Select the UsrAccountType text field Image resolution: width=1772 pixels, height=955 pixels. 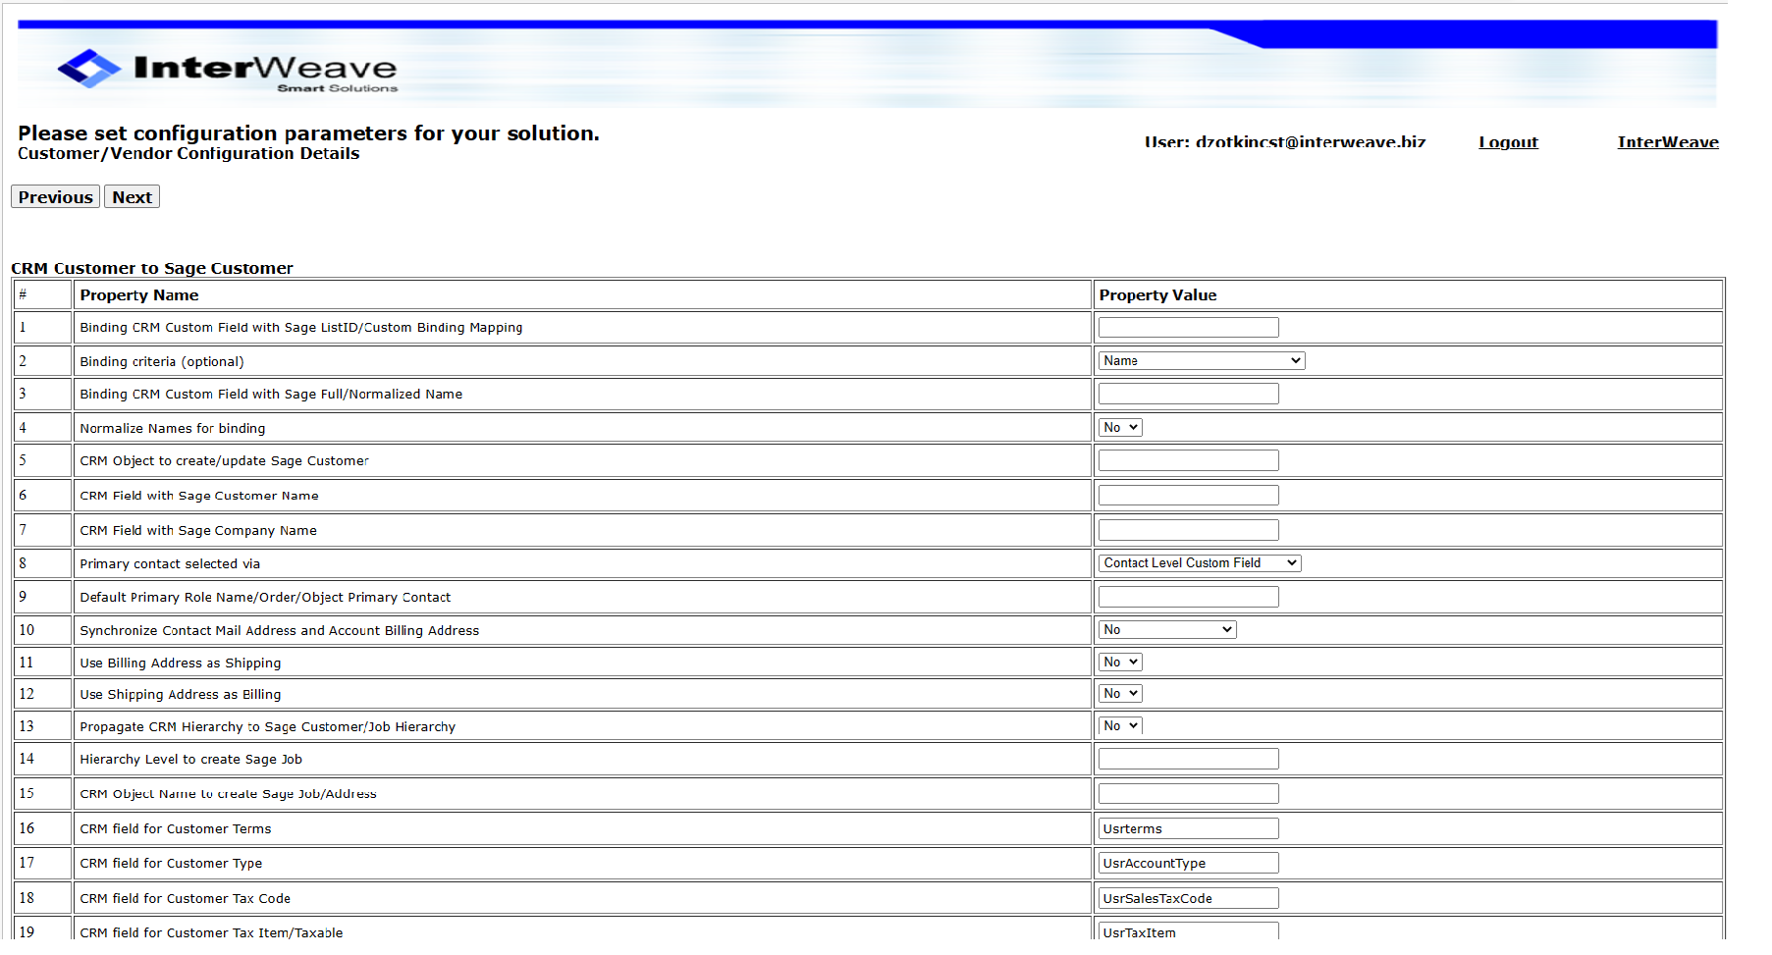coord(1188,862)
